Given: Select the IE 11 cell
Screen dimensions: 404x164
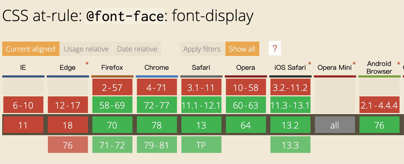Looking at the screenshot, I should point(24,125).
